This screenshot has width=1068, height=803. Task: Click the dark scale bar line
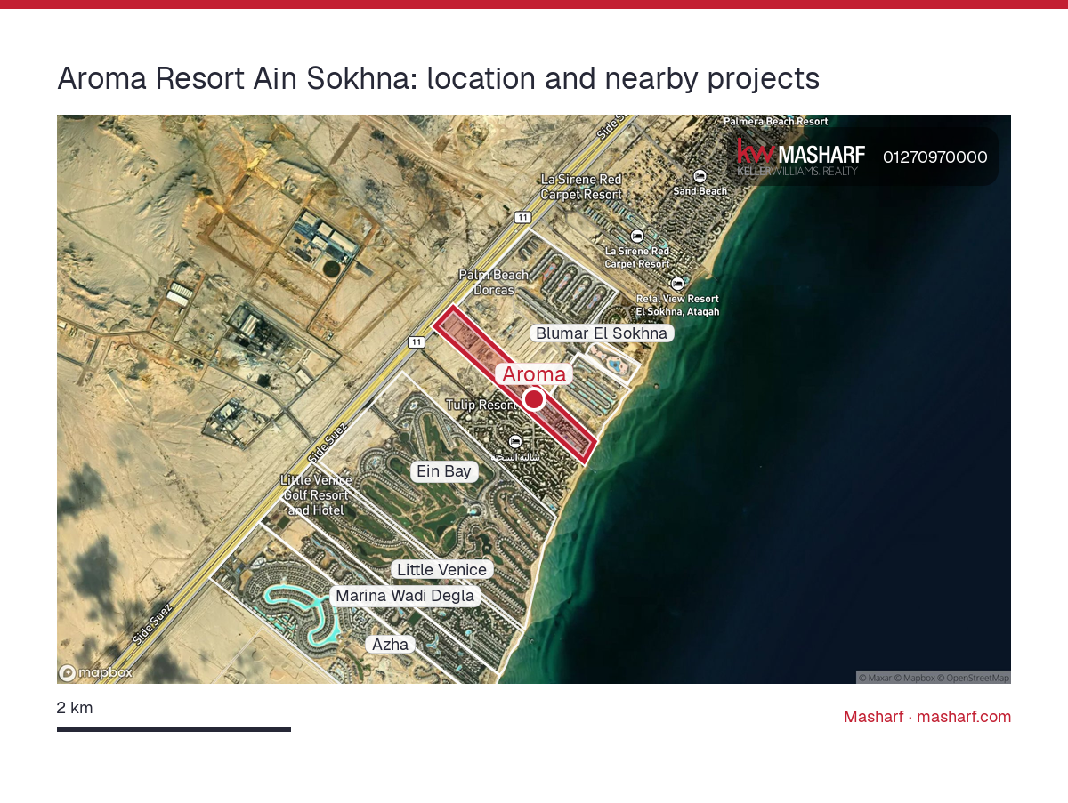[174, 729]
